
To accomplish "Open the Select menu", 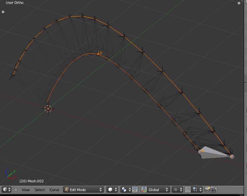I will click(40, 190).
